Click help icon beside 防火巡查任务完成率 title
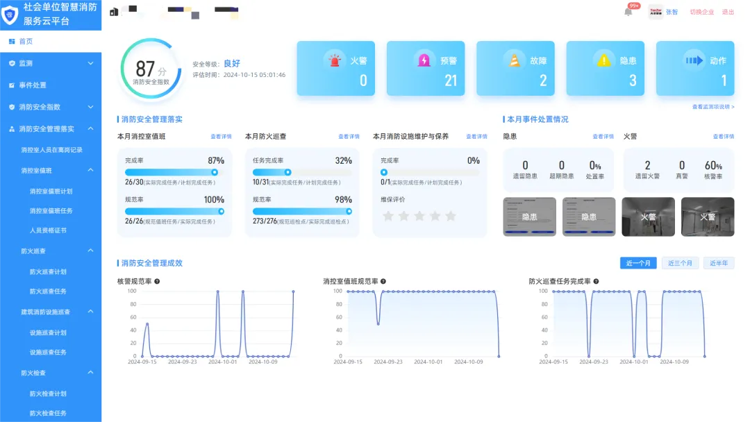Viewport: 750px width, 422px height. tap(596, 281)
